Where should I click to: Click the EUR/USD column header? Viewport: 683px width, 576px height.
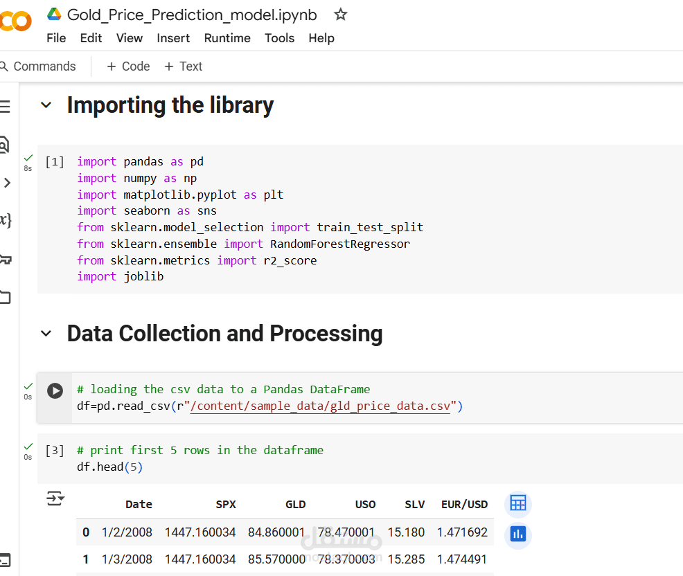(464, 504)
